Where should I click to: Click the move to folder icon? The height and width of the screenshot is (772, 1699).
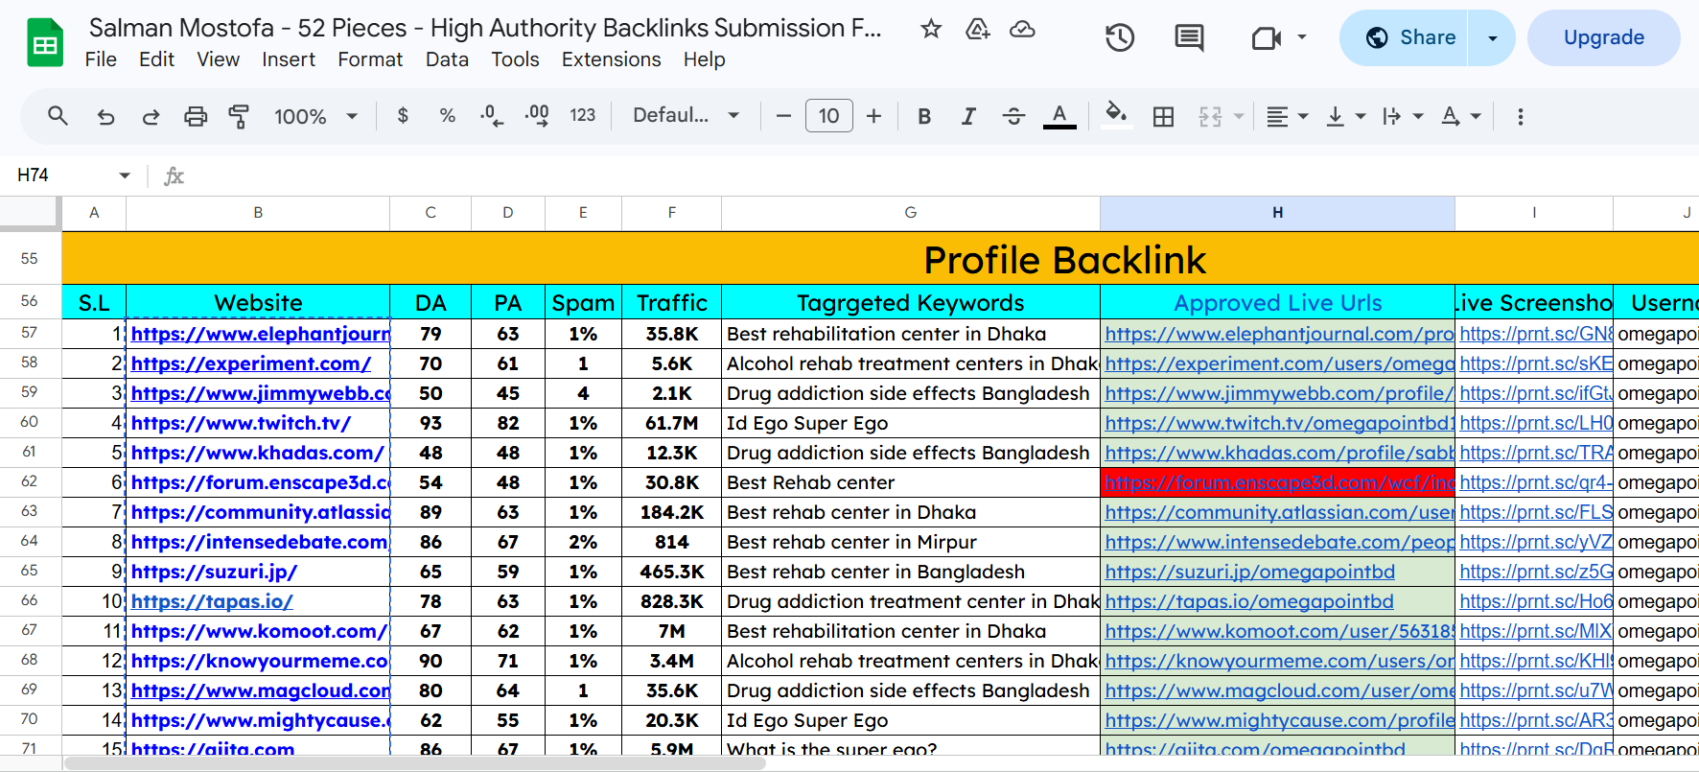[x=977, y=29]
